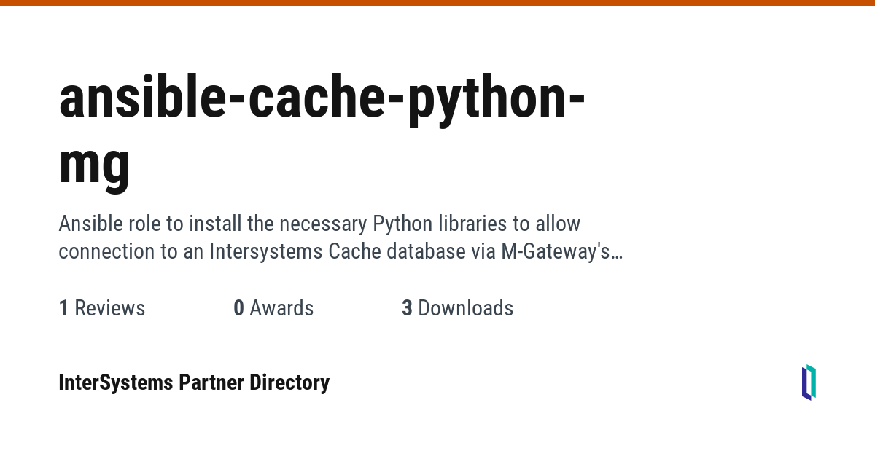The width and height of the screenshot is (875, 459).
Task: View the 0 Awards stat
Action: click(x=273, y=308)
